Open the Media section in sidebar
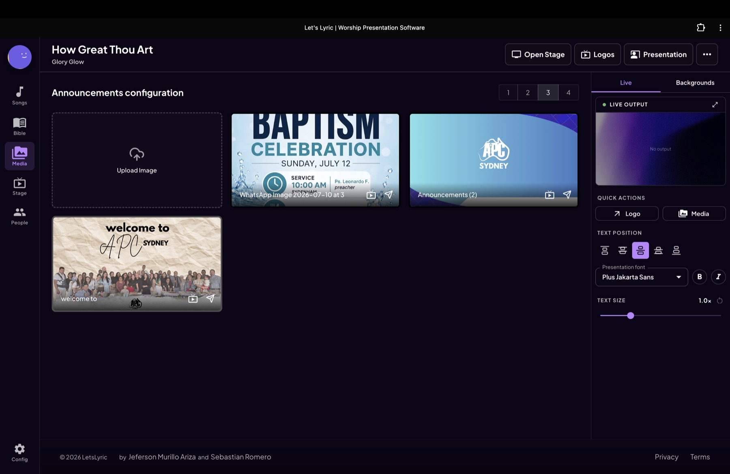This screenshot has width=730, height=474. pos(19,156)
